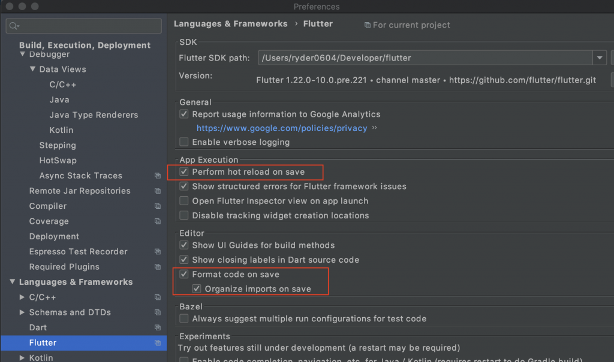Open the Flutter SDK path dropdown

(x=600, y=58)
